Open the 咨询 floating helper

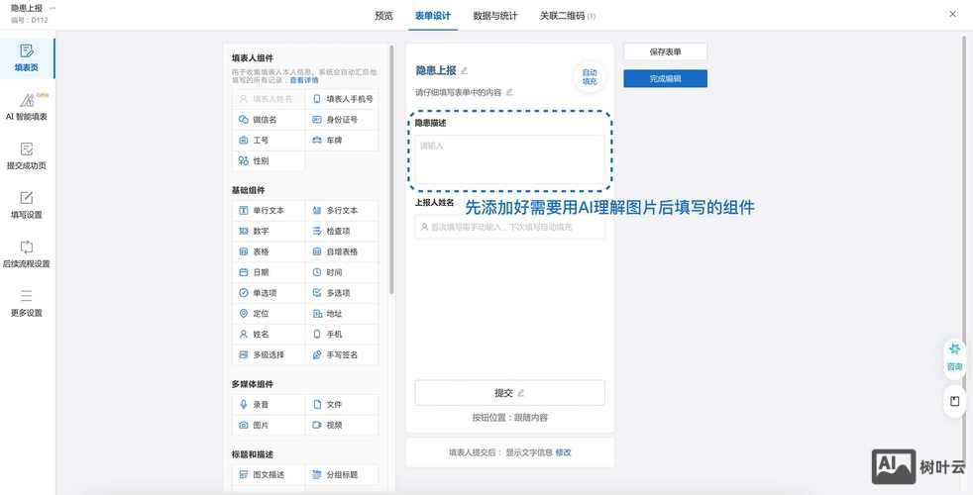pyautogui.click(x=954, y=356)
